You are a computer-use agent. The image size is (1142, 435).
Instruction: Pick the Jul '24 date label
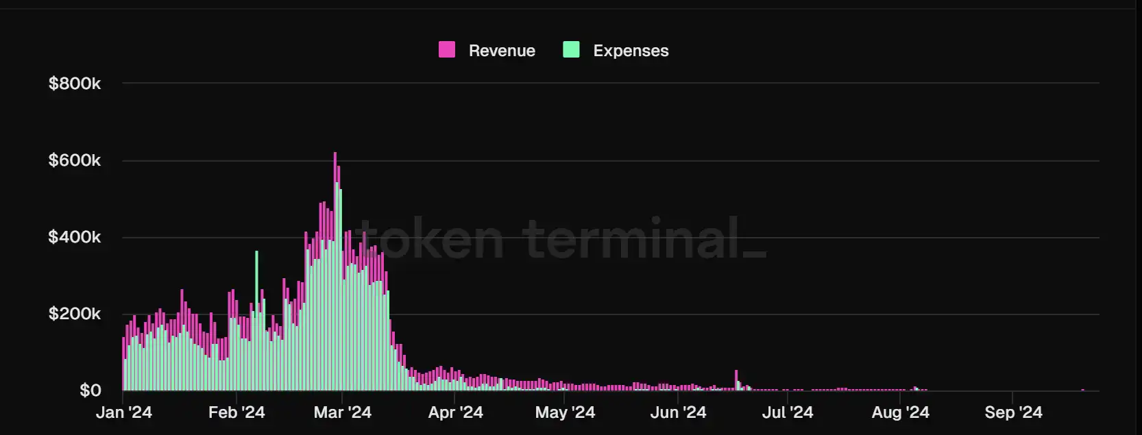point(788,412)
